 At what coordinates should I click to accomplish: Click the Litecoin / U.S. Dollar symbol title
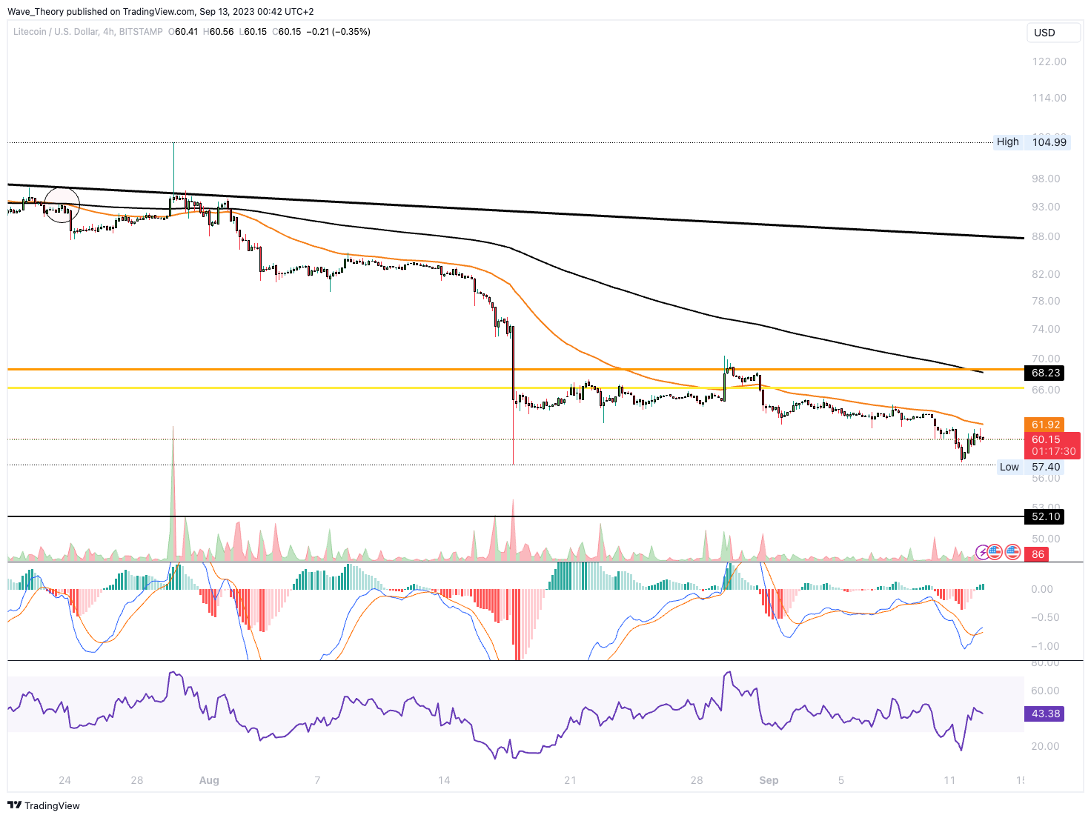tap(88, 32)
